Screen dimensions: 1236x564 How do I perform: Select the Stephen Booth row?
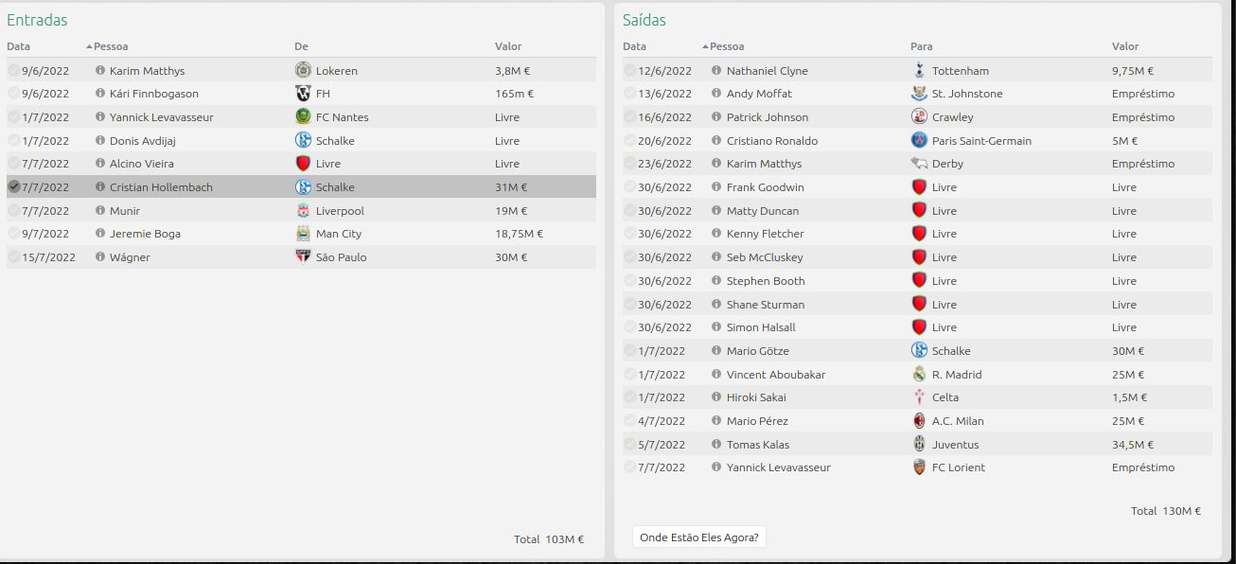[x=917, y=281]
